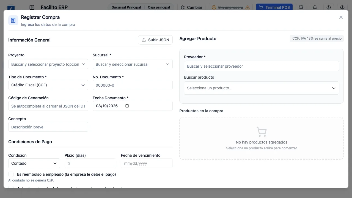The width and height of the screenshot is (352, 198).
Task: Focus the Concepto description field
Action: 48,127
